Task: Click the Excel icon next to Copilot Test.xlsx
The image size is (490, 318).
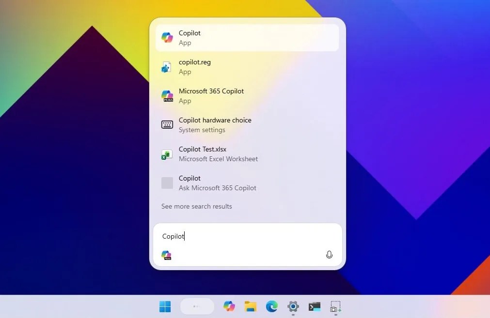Action: click(x=167, y=153)
